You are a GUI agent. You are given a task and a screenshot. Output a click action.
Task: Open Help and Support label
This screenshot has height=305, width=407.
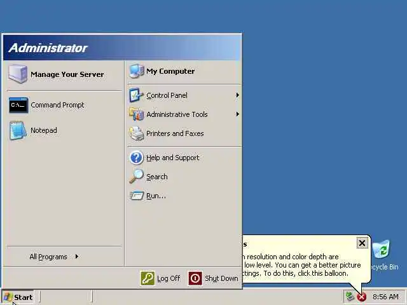pyautogui.click(x=172, y=158)
